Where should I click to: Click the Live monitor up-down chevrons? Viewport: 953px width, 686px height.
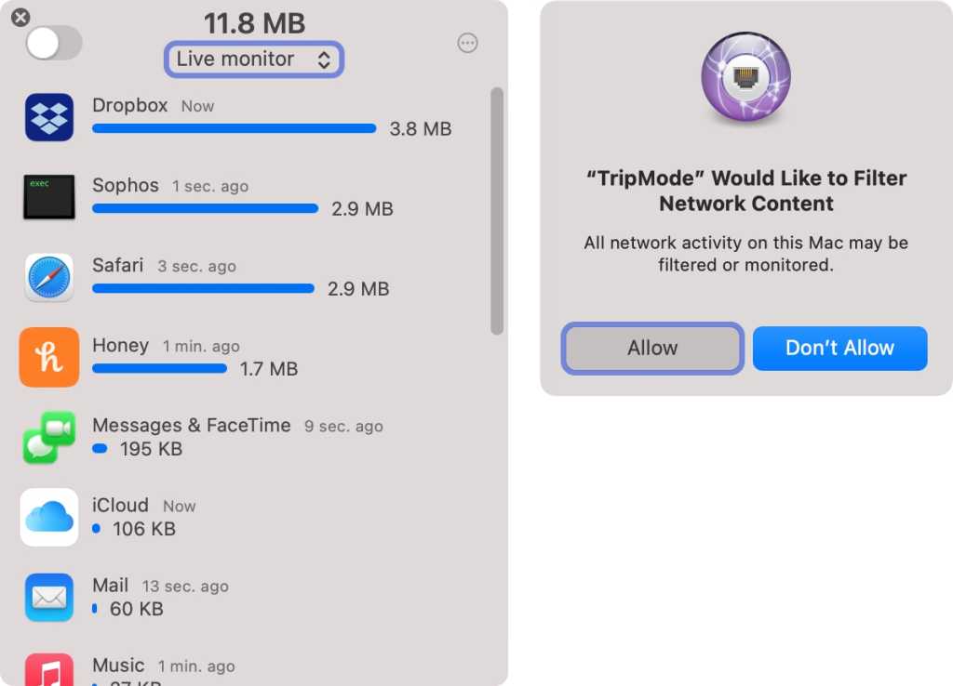[x=324, y=59]
